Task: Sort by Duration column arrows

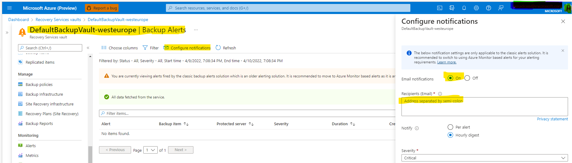Action: tap(353, 124)
